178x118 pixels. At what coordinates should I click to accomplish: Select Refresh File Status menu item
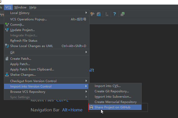point(24,41)
